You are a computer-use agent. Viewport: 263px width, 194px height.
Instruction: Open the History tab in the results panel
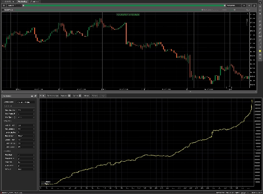click(x=86, y=96)
